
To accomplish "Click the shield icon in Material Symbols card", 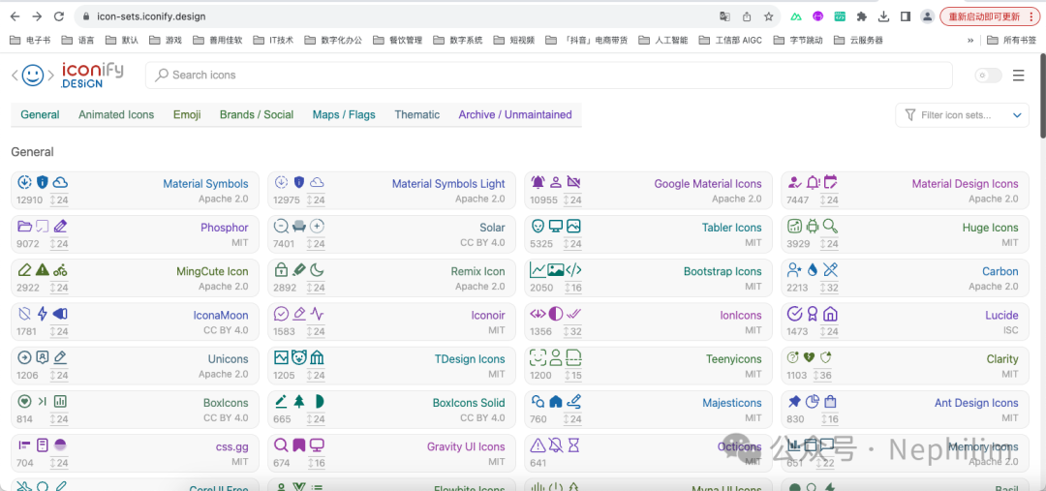I will 42,181.
